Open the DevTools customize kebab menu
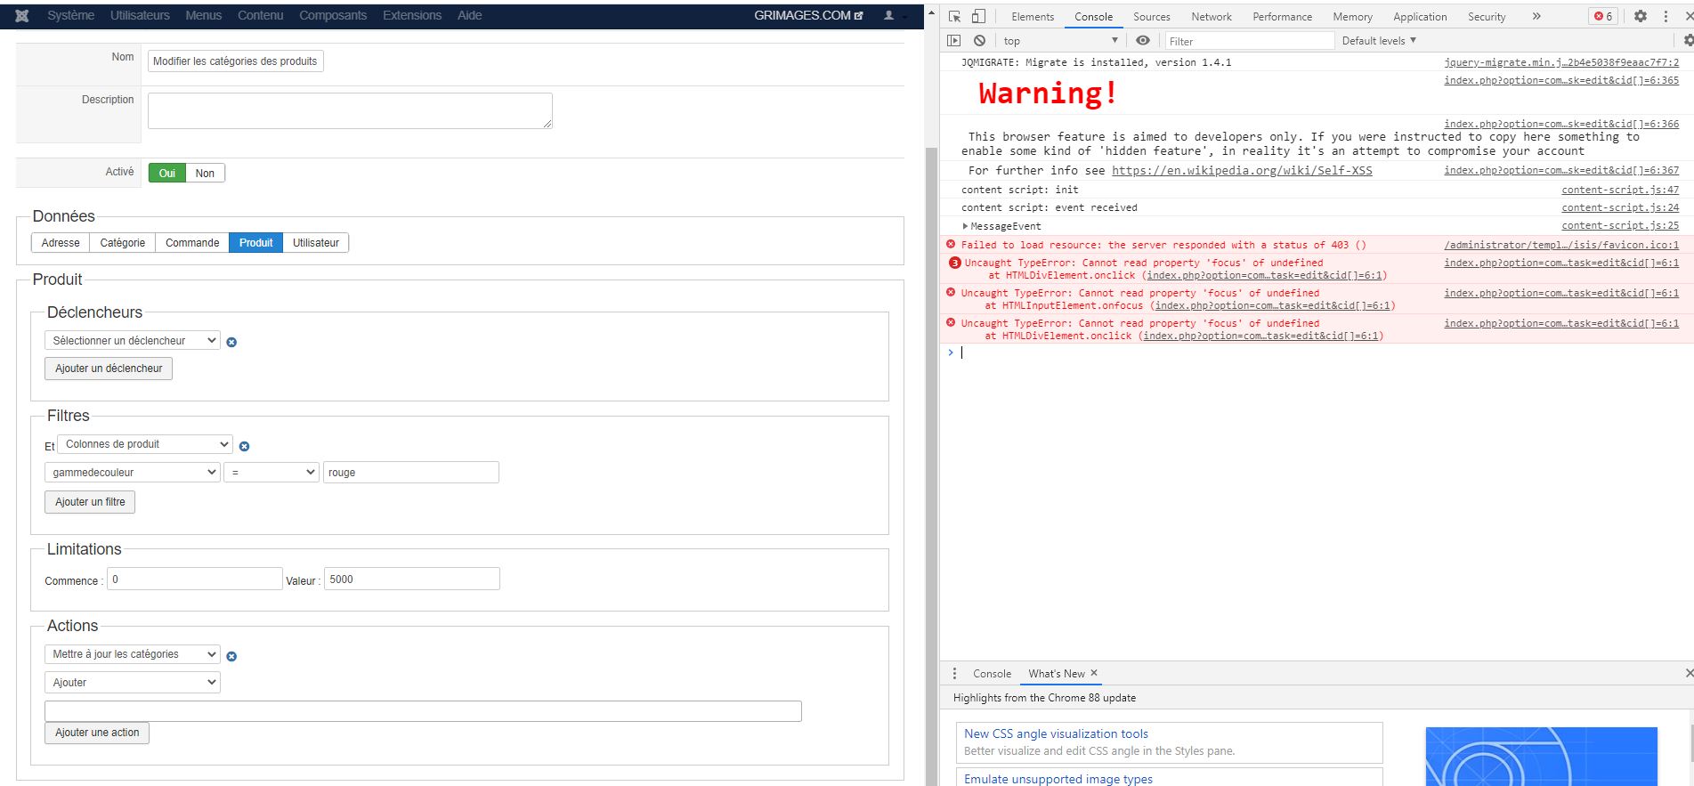The width and height of the screenshot is (1694, 786). [x=1666, y=16]
